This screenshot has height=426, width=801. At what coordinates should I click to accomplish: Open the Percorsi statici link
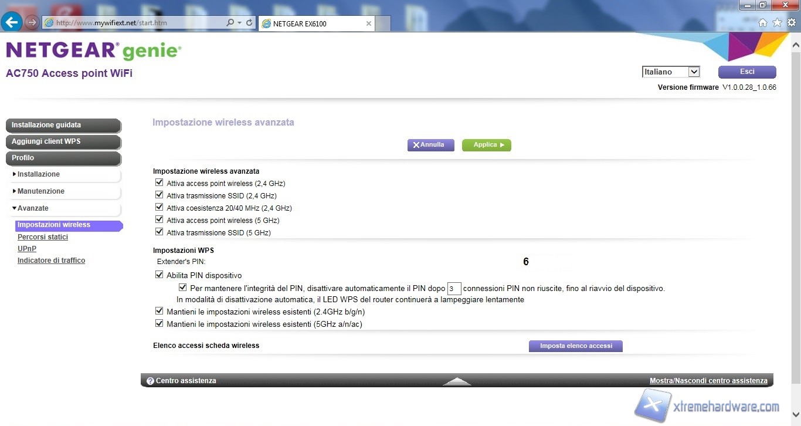(43, 237)
